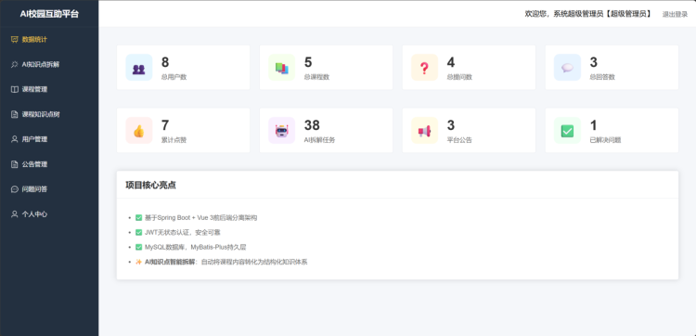Click the 总课程数 label
Viewport: 696px width, 336px height.
click(317, 77)
